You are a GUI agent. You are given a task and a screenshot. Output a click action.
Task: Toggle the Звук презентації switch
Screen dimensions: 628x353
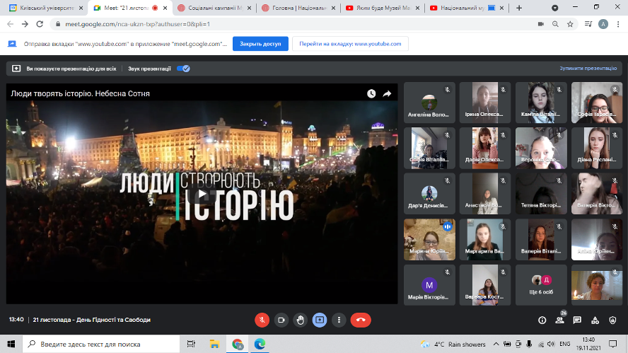click(x=183, y=69)
